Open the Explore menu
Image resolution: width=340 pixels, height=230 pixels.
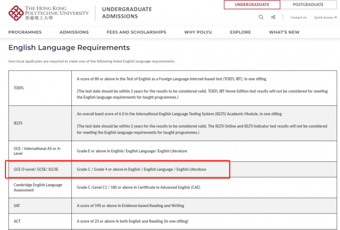(x=240, y=32)
